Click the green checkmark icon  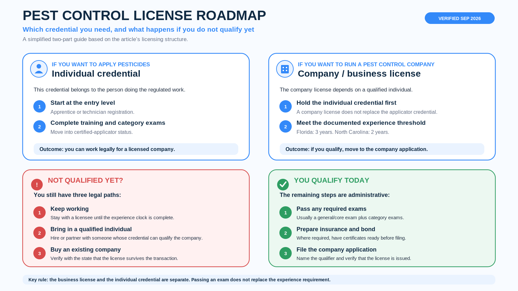283,185
